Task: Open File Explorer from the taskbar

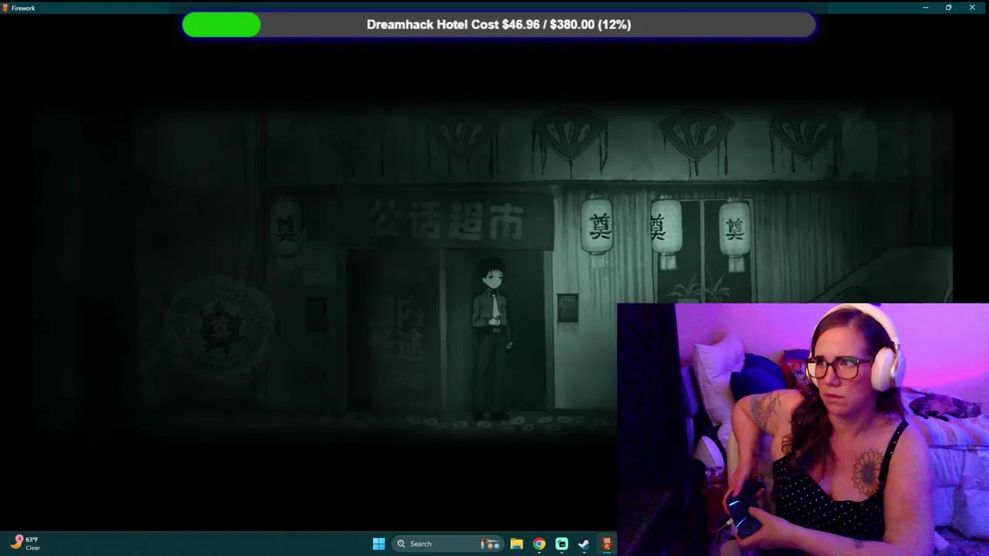Action: (517, 544)
